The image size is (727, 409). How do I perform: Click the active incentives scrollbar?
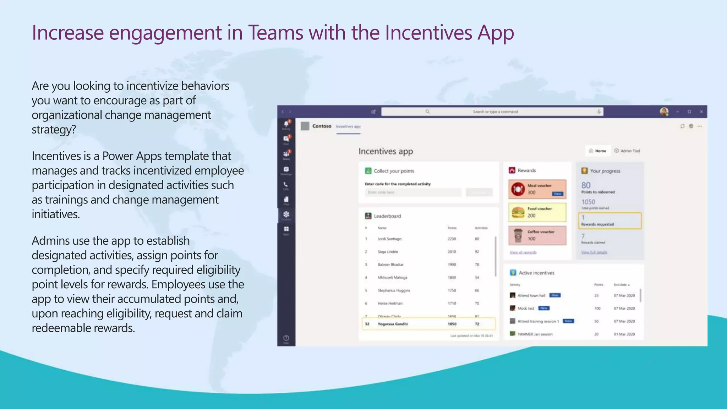coord(640,295)
